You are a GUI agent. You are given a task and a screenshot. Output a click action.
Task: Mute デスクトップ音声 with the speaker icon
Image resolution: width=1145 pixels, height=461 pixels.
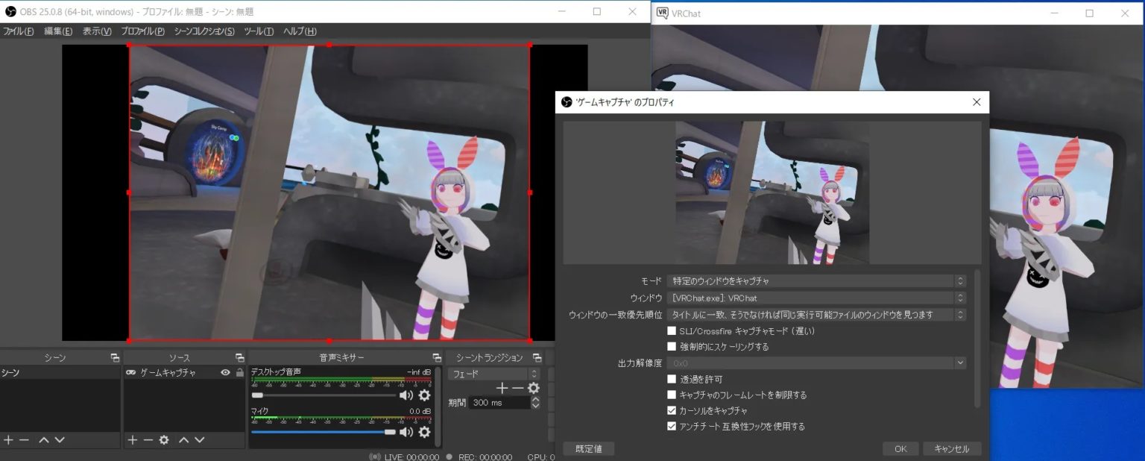pyautogui.click(x=405, y=394)
